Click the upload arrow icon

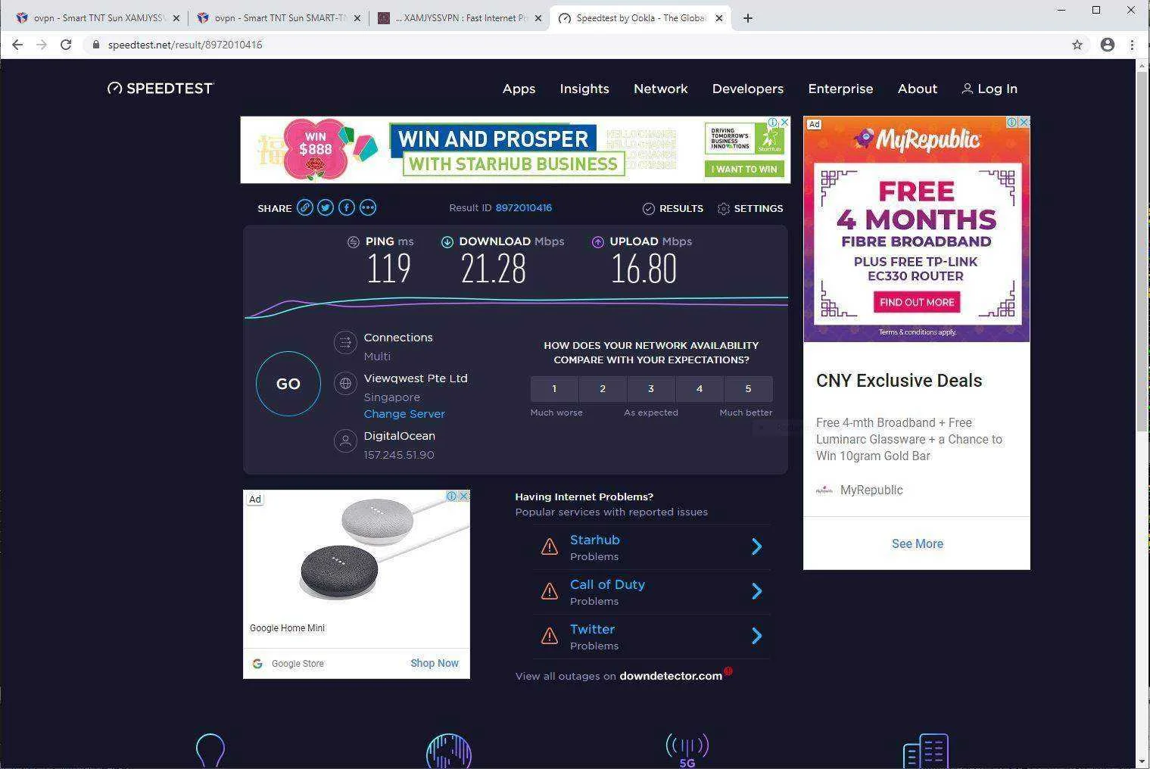click(x=598, y=241)
